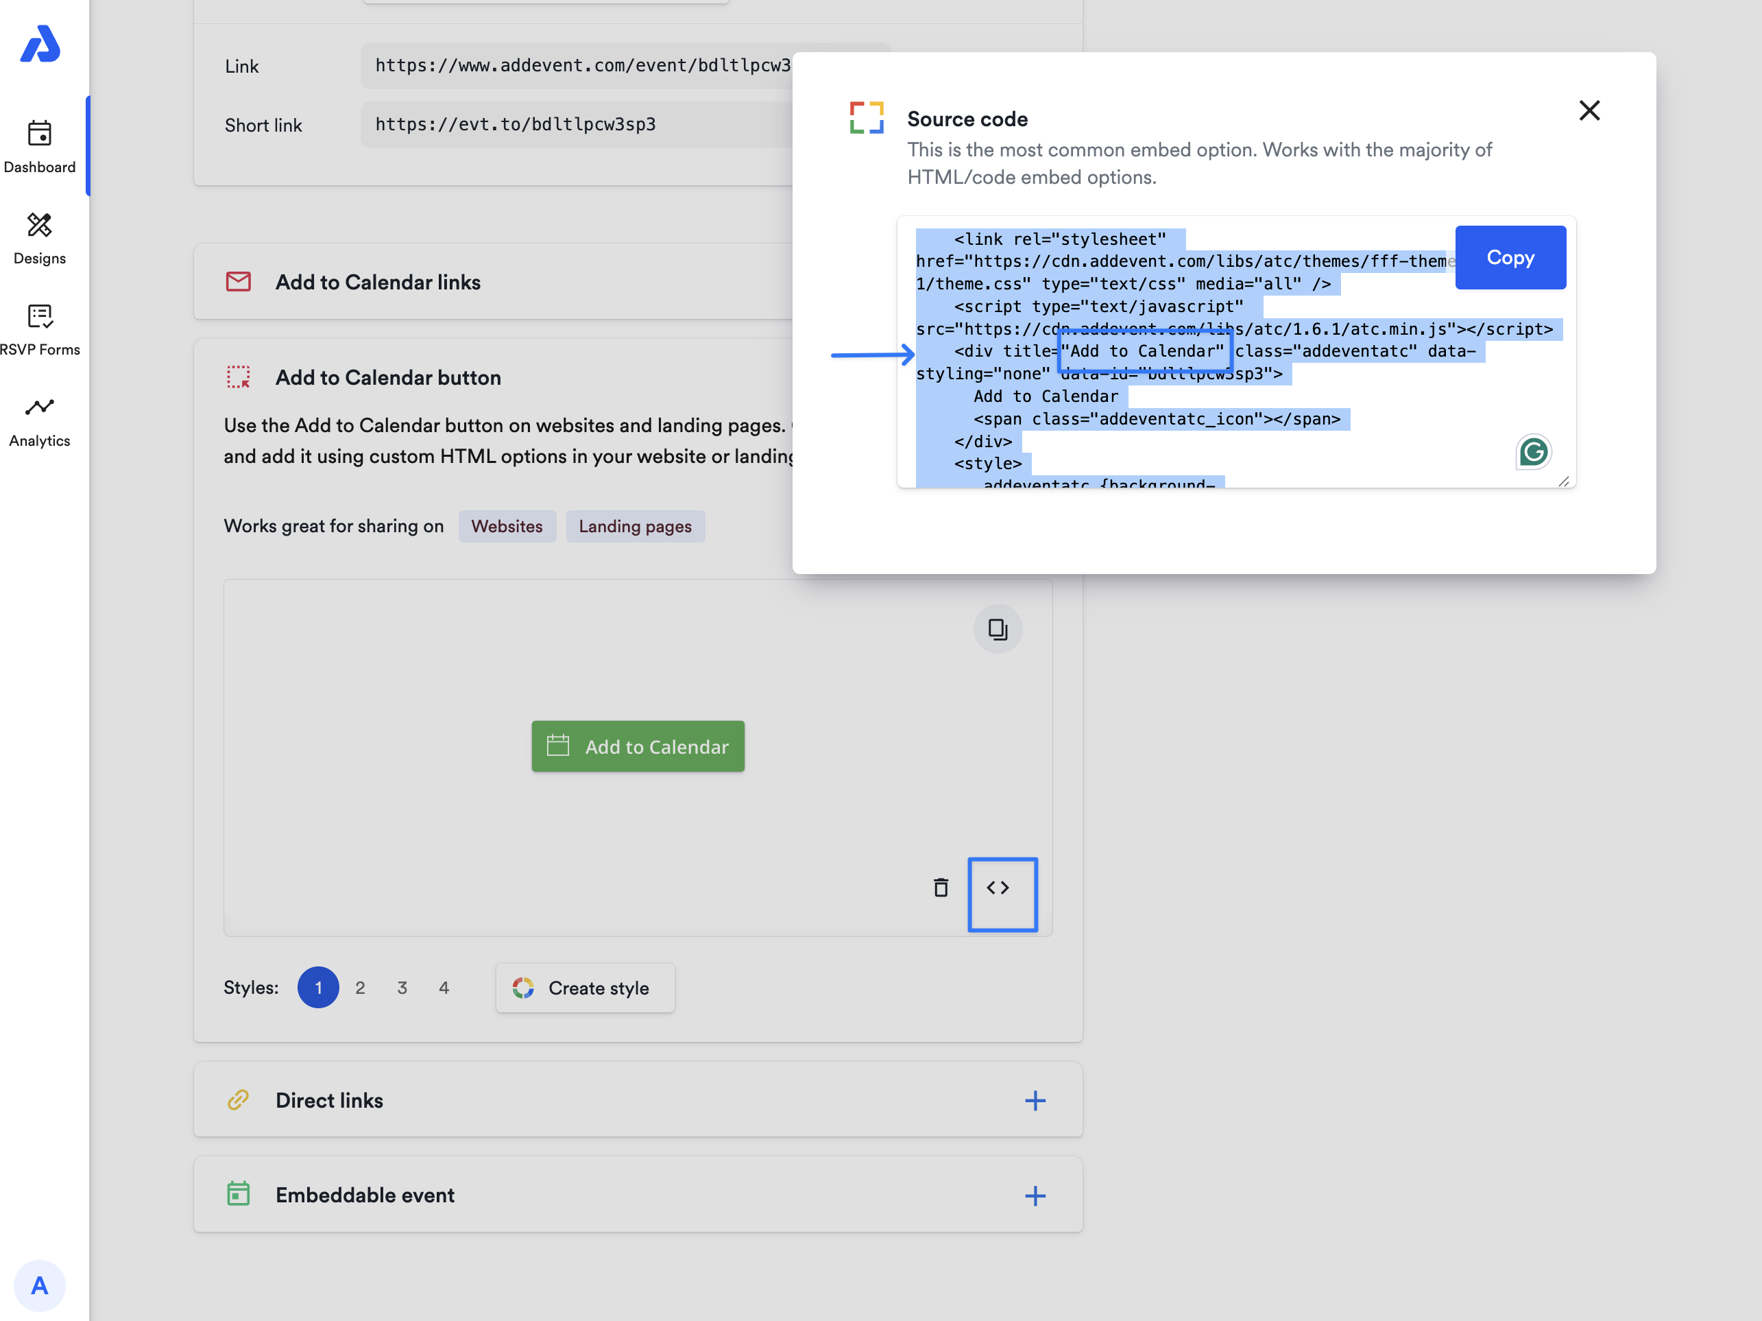Select button style 4

[x=444, y=987]
